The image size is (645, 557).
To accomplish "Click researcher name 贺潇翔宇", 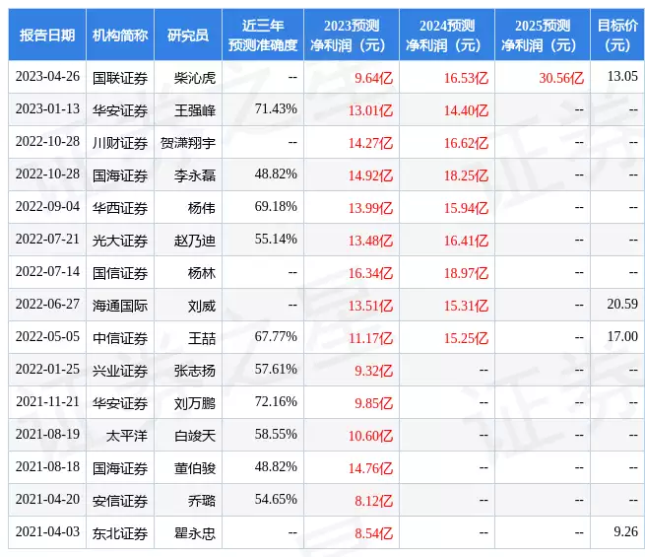I will [x=188, y=143].
